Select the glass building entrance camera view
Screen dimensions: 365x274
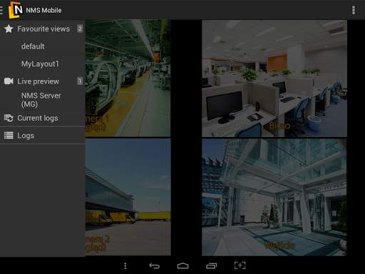pos(274,198)
